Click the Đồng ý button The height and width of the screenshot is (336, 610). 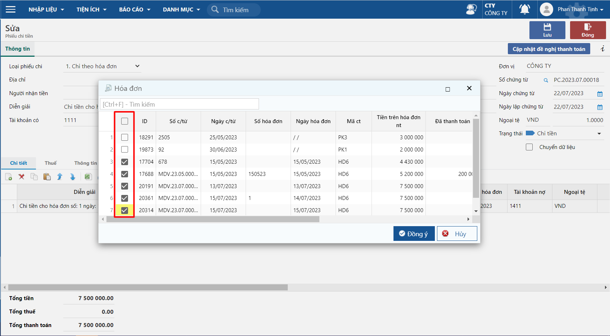414,234
